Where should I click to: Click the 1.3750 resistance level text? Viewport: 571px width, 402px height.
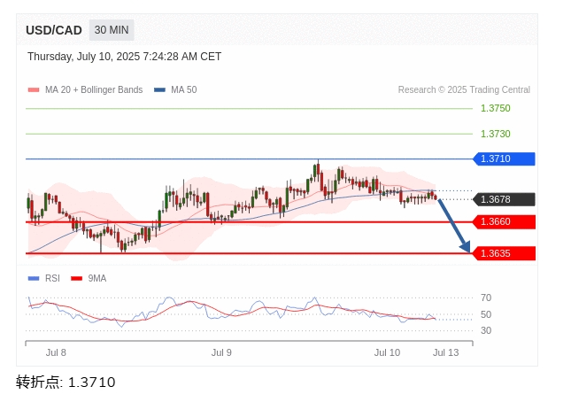click(x=495, y=108)
